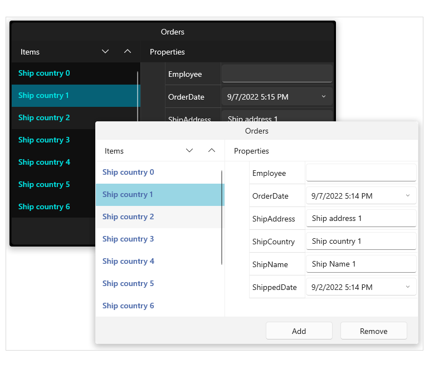Click ShippedDate label in light window
Screen dimensions: 429x384
(x=275, y=287)
